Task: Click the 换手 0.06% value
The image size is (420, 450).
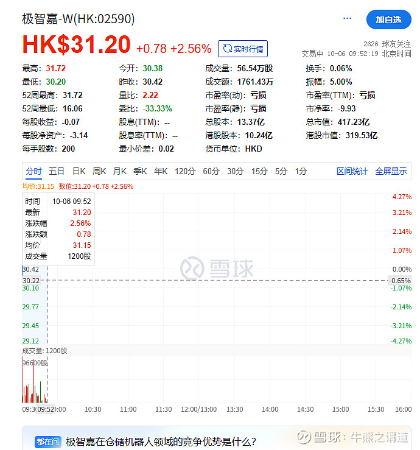Action: (341, 68)
